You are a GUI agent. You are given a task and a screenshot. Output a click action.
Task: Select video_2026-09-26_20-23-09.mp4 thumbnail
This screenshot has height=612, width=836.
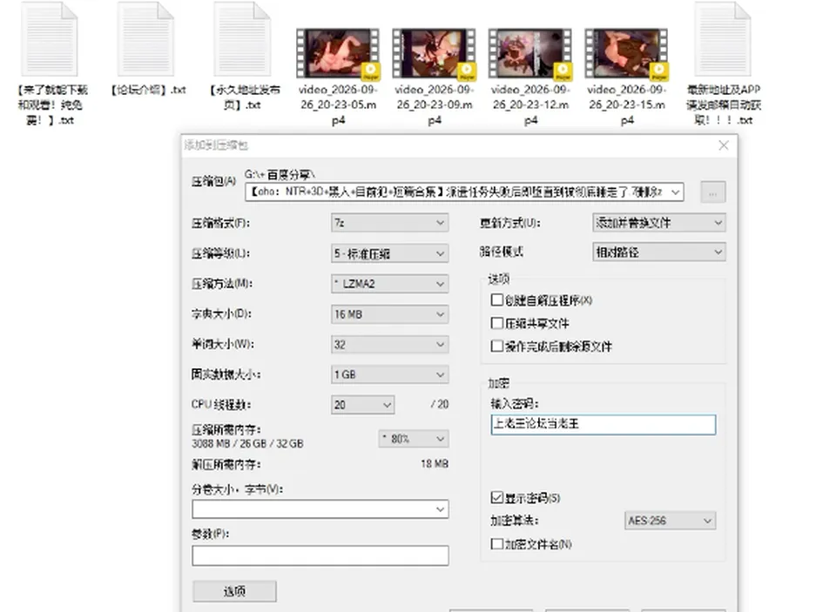pyautogui.click(x=434, y=54)
